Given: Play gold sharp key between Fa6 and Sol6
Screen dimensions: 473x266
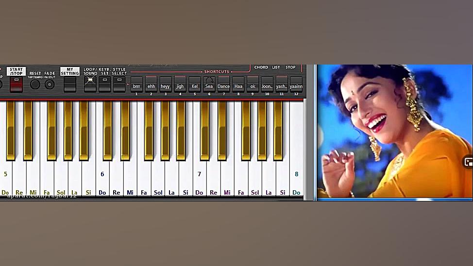Looking at the screenshot, I should pos(149,130).
